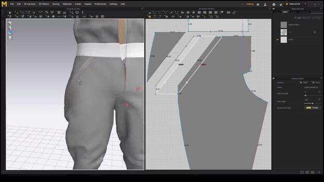
Task: Open the 3D Garment menu
Action: click(x=30, y=4)
